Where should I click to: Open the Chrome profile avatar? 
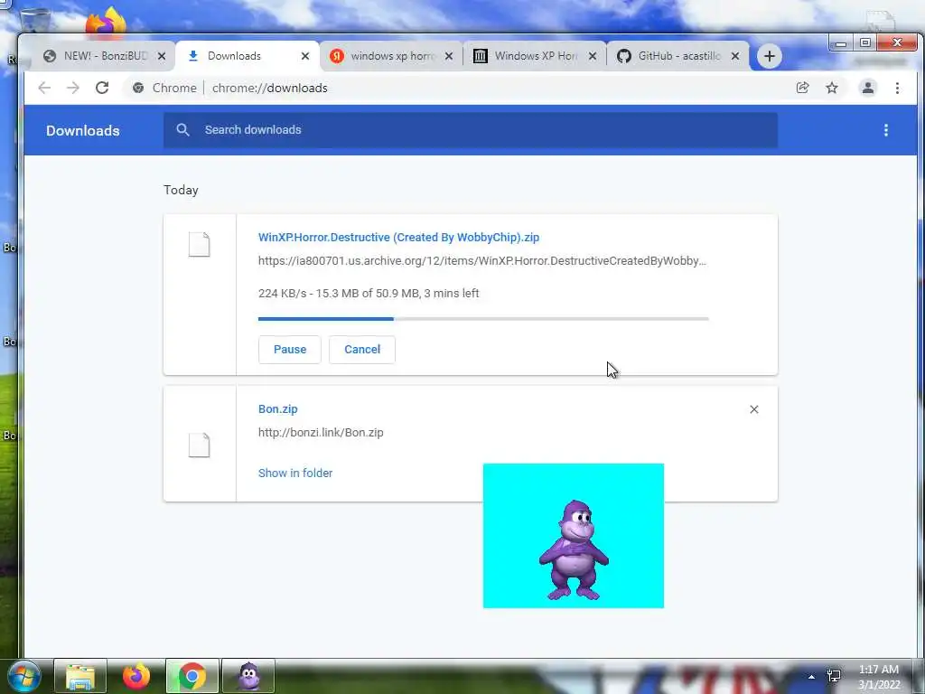coord(868,88)
